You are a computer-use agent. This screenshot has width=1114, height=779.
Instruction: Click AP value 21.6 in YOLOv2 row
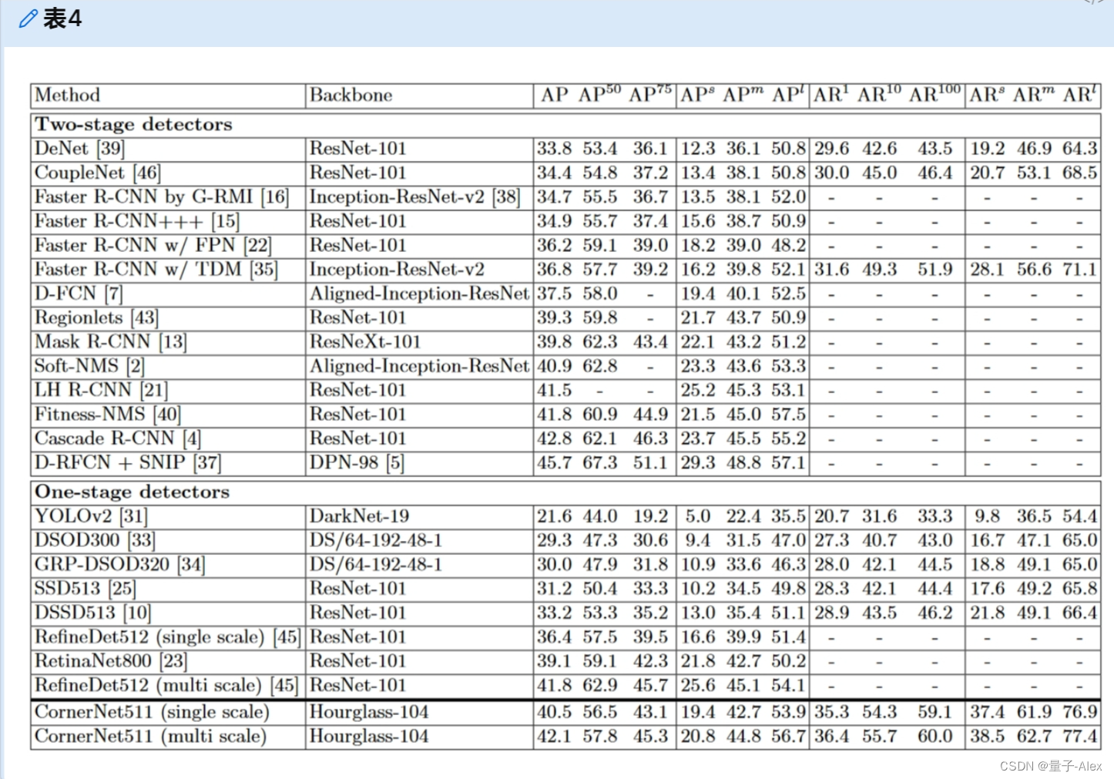[x=554, y=516]
